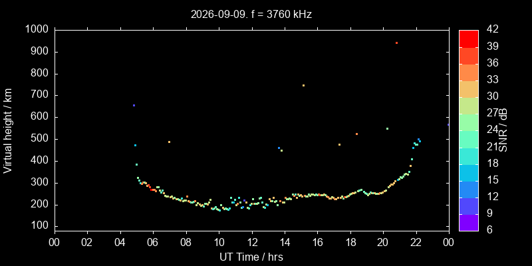
Task: Click the 42 label atop the colorbar
Action: (x=491, y=29)
